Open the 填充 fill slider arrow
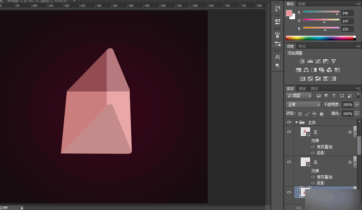Screen dimensions: 362x210 357,114
